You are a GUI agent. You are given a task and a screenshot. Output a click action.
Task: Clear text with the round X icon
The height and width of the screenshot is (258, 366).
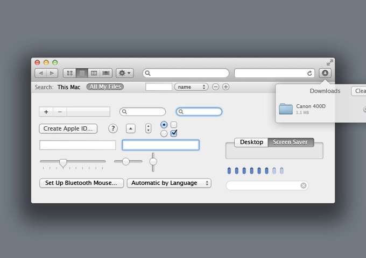tap(304, 185)
